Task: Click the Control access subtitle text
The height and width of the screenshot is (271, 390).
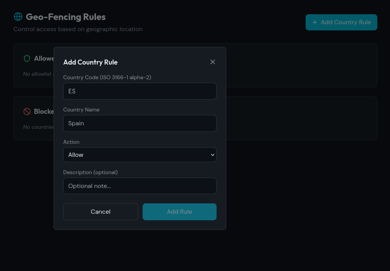Action: [x=78, y=29]
